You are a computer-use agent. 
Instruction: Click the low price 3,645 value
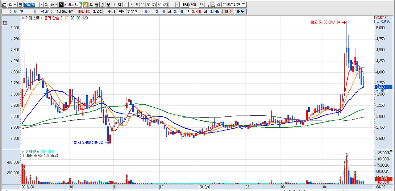point(214,11)
